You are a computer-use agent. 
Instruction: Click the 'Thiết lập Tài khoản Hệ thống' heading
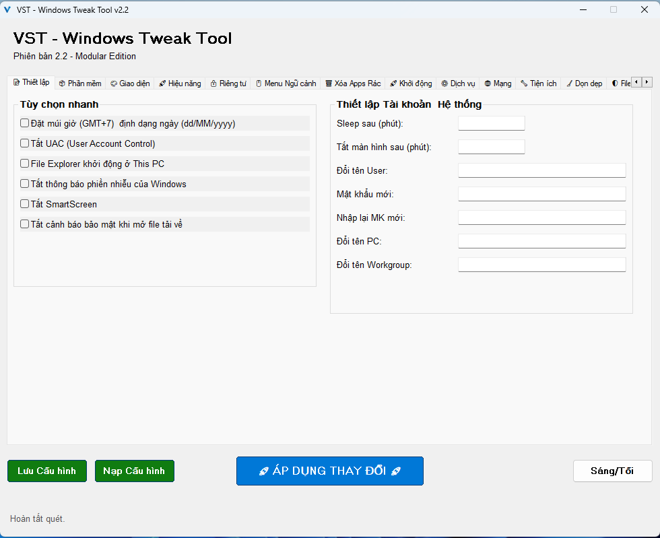[409, 104]
